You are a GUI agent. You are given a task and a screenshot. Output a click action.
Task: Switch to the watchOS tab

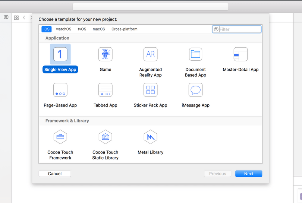[x=63, y=29]
